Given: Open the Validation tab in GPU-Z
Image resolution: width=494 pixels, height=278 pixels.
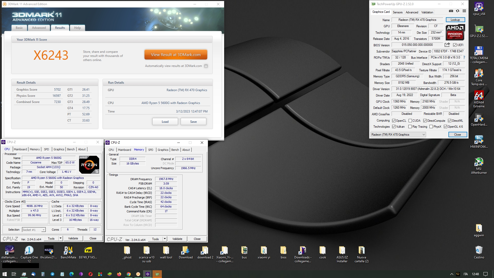Looking at the screenshot, I should point(427,12).
